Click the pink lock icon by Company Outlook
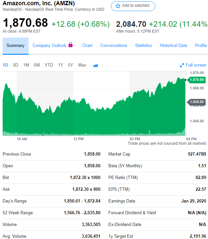 point(71,45)
